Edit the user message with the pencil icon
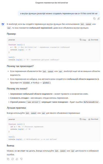103x164 pixels. coord(99,19)
